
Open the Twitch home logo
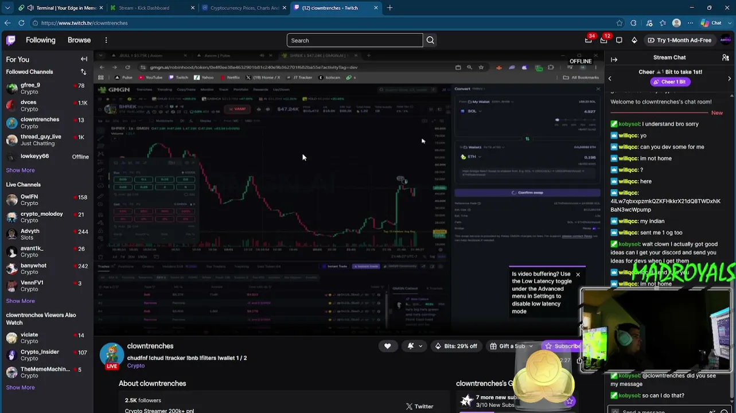[11, 40]
